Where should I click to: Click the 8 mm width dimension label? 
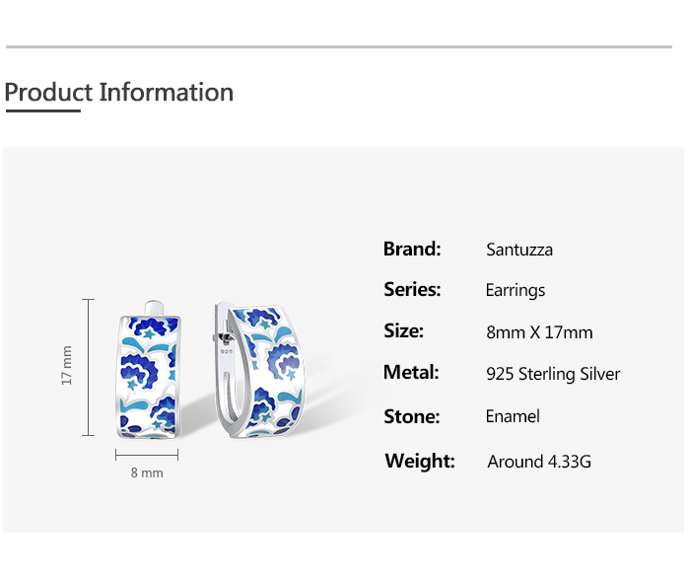pyautogui.click(x=147, y=473)
